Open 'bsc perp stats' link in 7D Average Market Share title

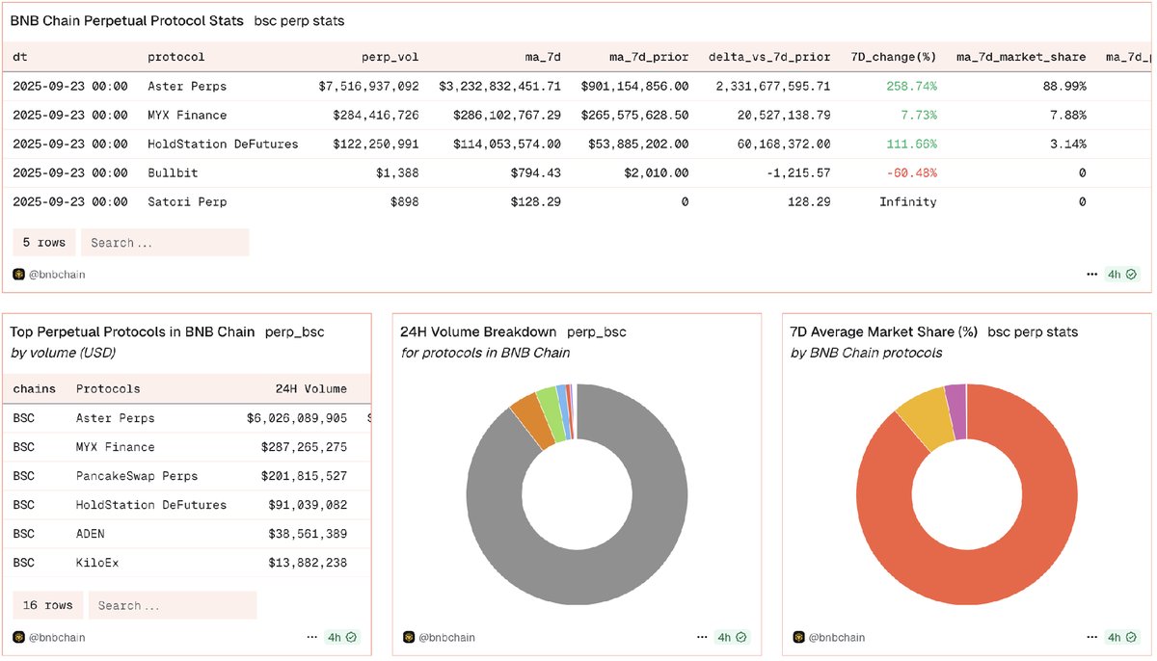[x=1033, y=331]
